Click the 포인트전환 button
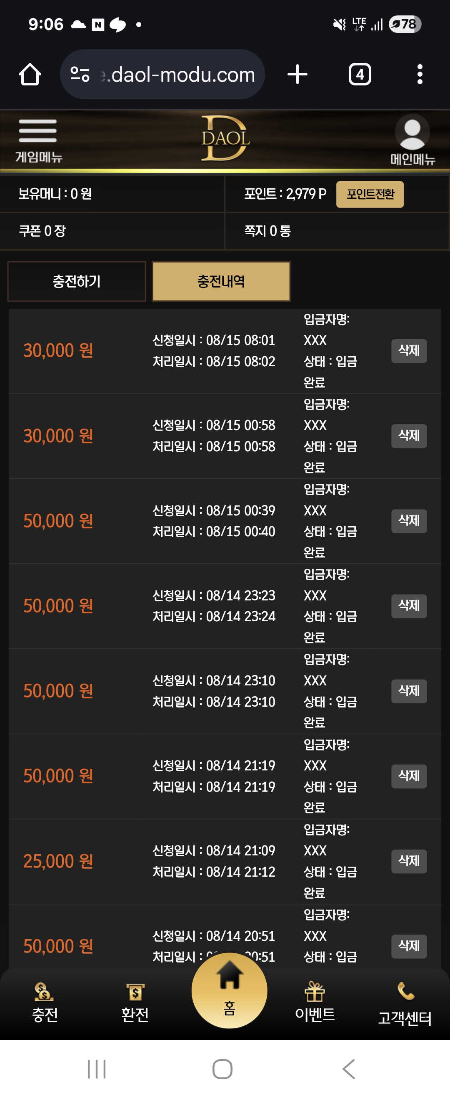This screenshot has height=1100, width=450. (x=370, y=194)
